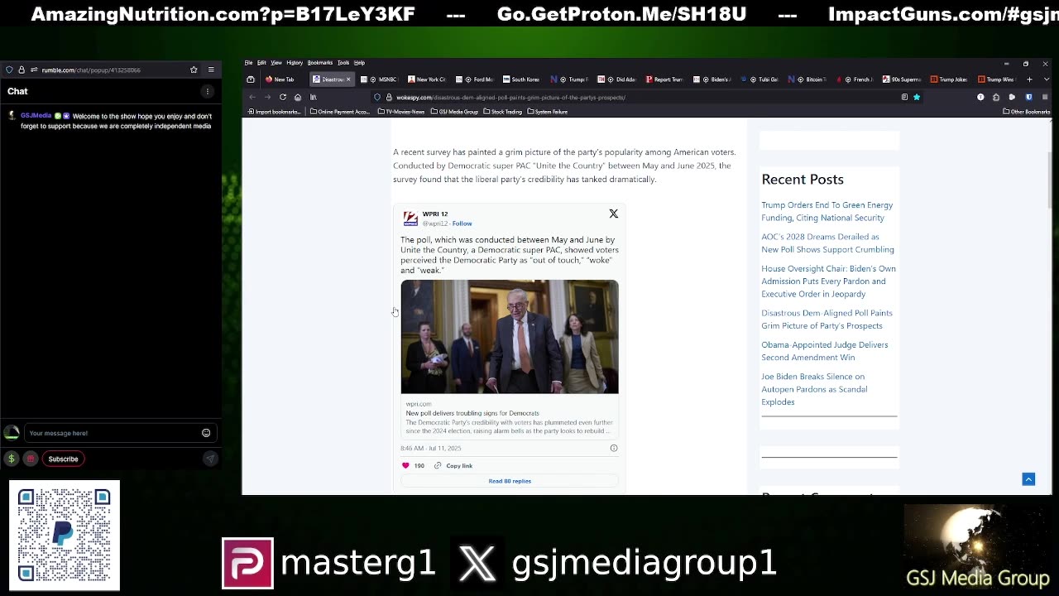1059x596 pixels.
Task: Click the red gift icon in chat
Action: point(31,459)
